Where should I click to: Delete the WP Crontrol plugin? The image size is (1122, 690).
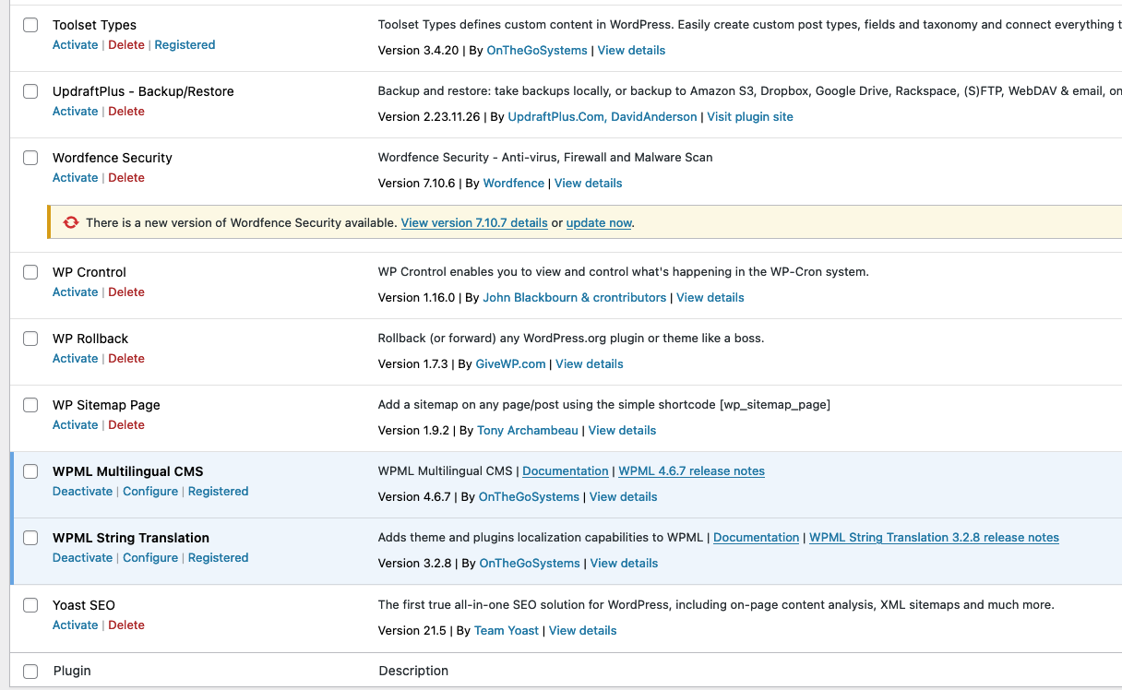tap(126, 291)
